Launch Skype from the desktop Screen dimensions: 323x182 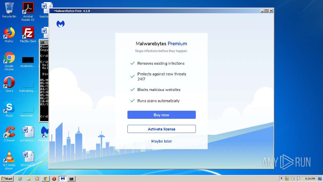pos(9,109)
